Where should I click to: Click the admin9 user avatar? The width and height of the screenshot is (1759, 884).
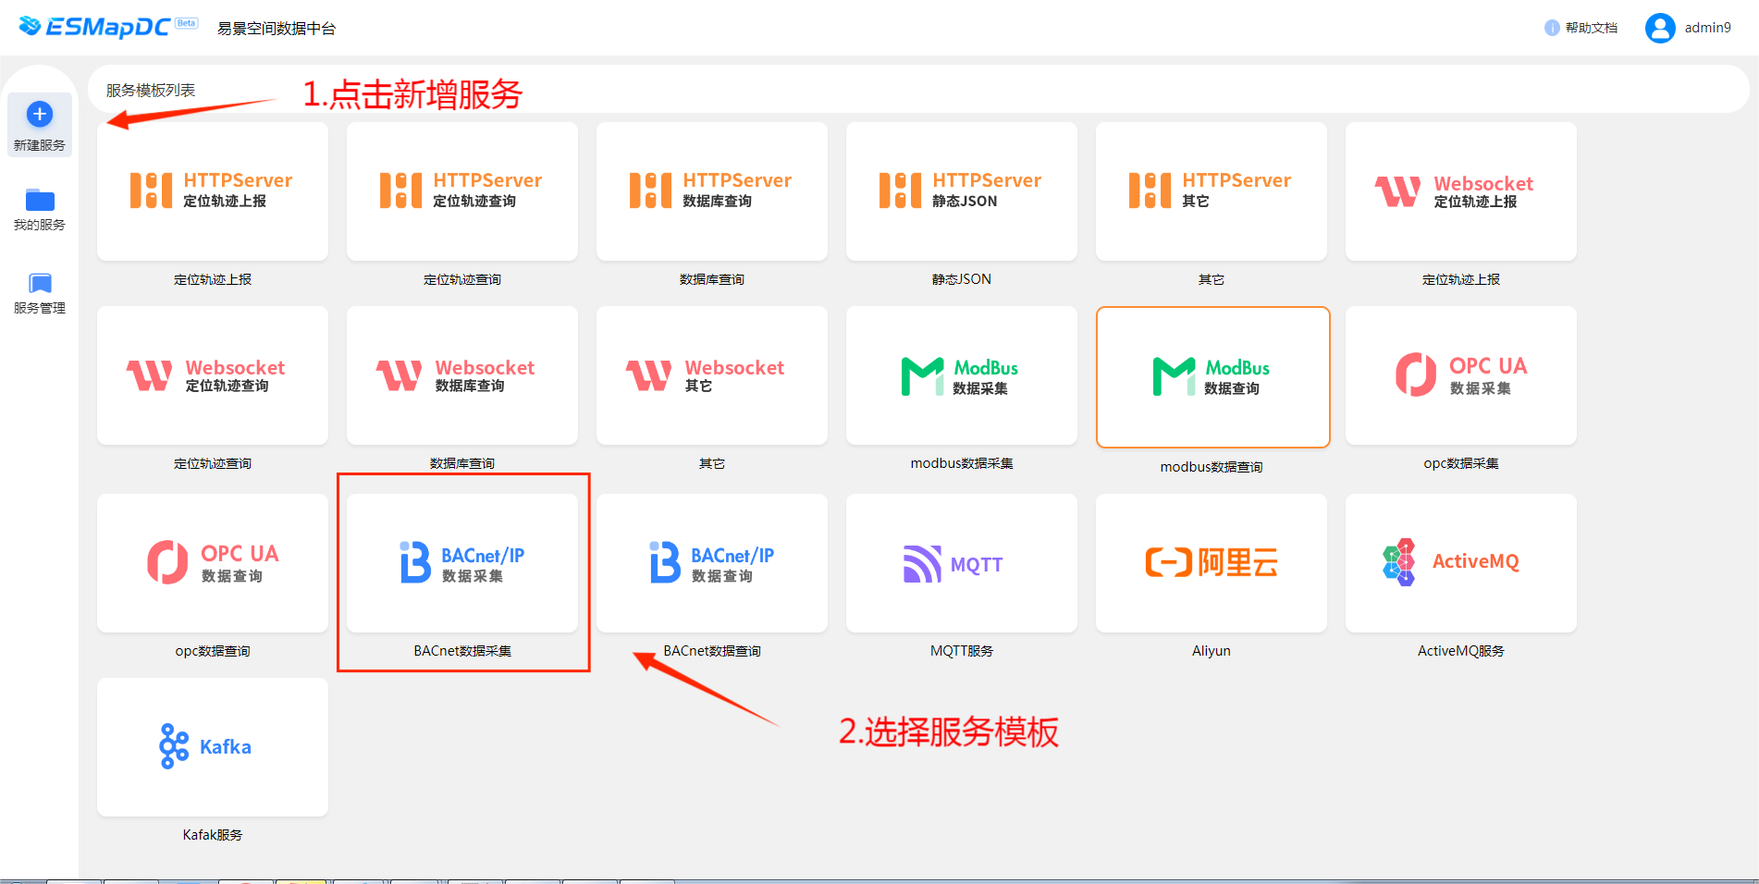[1660, 28]
